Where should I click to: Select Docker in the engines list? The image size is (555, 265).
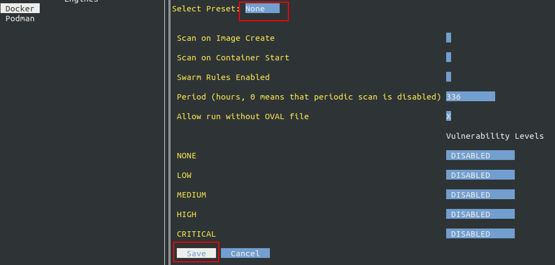pyautogui.click(x=20, y=9)
